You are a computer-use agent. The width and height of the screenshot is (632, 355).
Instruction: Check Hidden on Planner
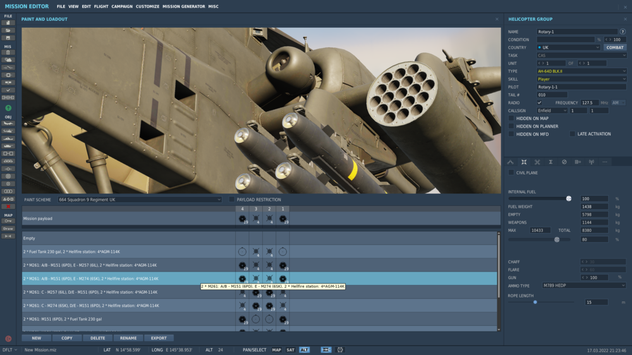point(511,126)
